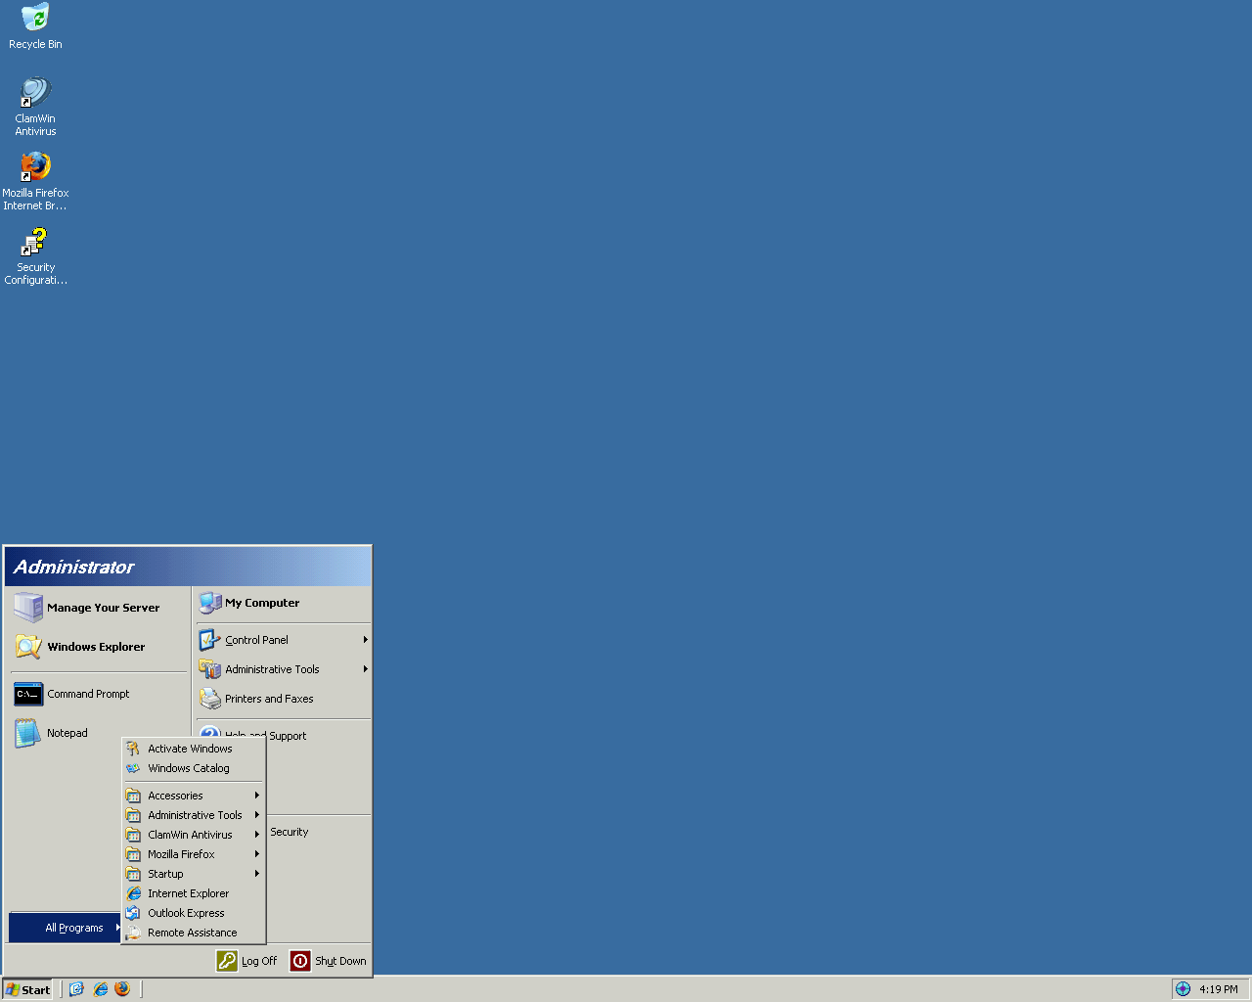Image resolution: width=1252 pixels, height=1002 pixels.
Task: Expand Control Panel submenu arrow
Action: click(365, 640)
